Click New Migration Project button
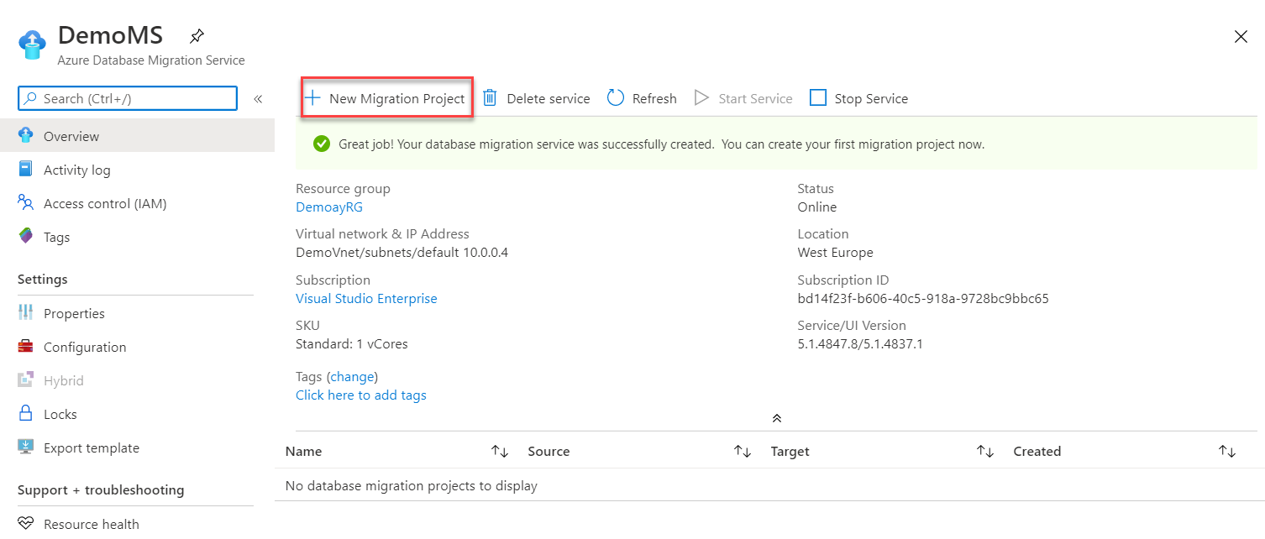The image size is (1265, 539). tap(387, 98)
